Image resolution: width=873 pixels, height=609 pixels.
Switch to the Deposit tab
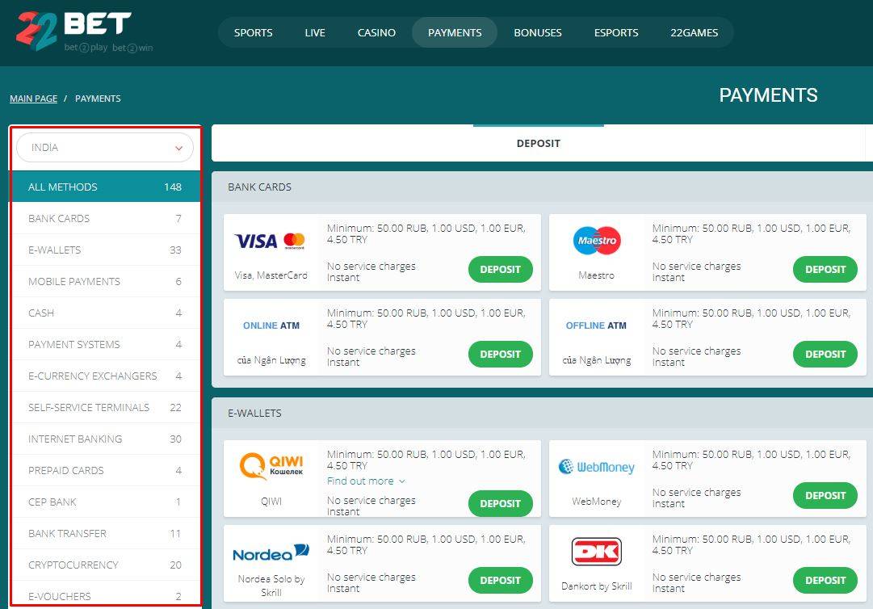tap(539, 143)
